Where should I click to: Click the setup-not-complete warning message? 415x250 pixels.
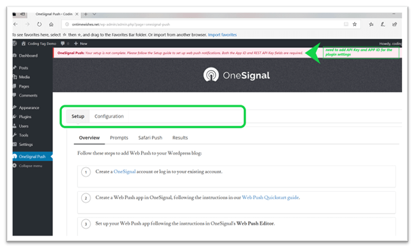click(x=180, y=53)
